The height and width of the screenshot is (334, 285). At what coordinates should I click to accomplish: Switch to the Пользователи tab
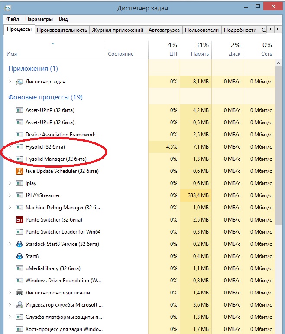(x=202, y=30)
